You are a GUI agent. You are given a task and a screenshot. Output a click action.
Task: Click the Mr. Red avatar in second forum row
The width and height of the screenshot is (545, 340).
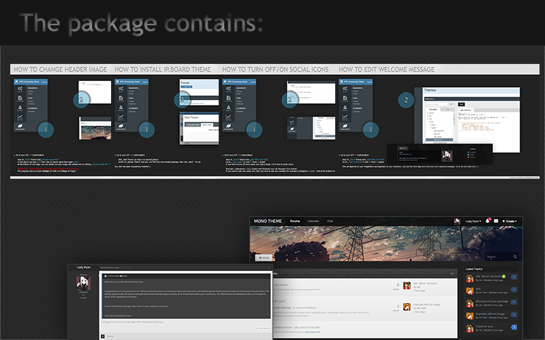(x=407, y=307)
